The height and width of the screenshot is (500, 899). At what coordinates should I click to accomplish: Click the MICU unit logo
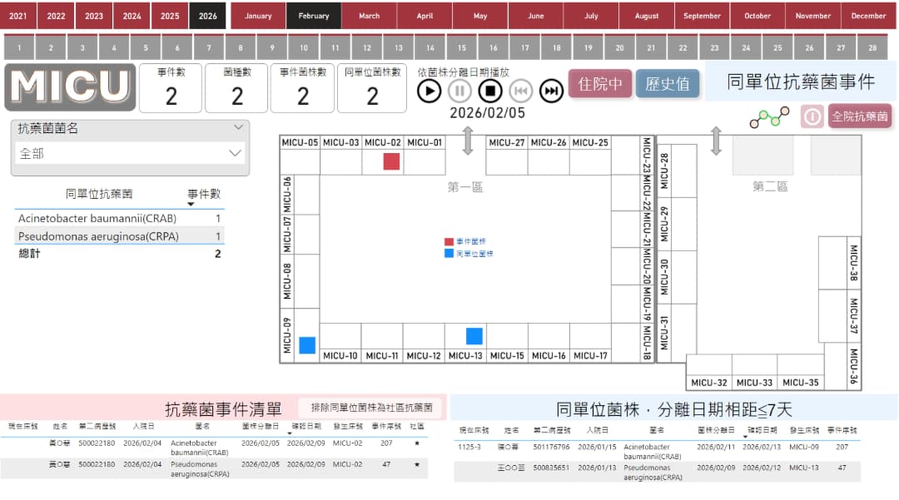point(70,87)
